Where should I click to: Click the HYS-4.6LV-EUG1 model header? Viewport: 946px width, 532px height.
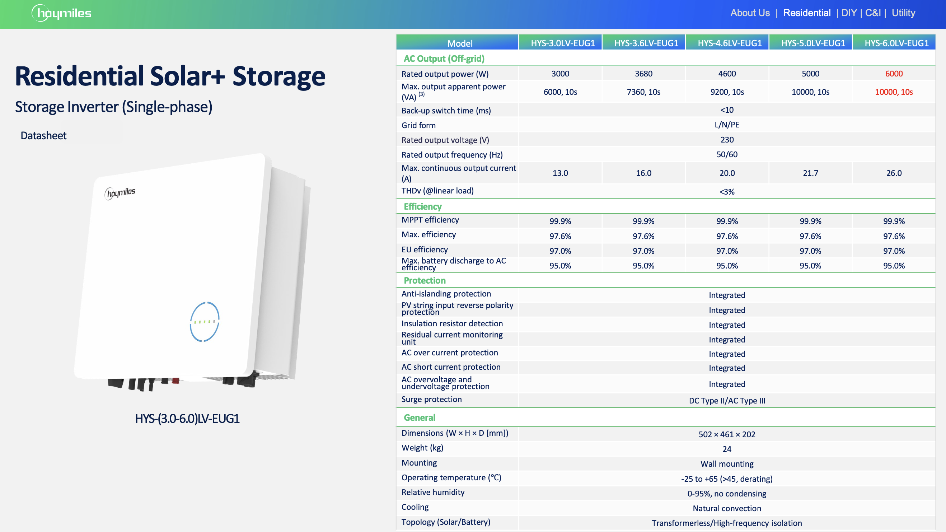coord(729,43)
